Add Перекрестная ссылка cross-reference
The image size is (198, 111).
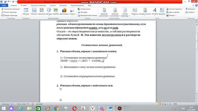(x=87, y=15)
